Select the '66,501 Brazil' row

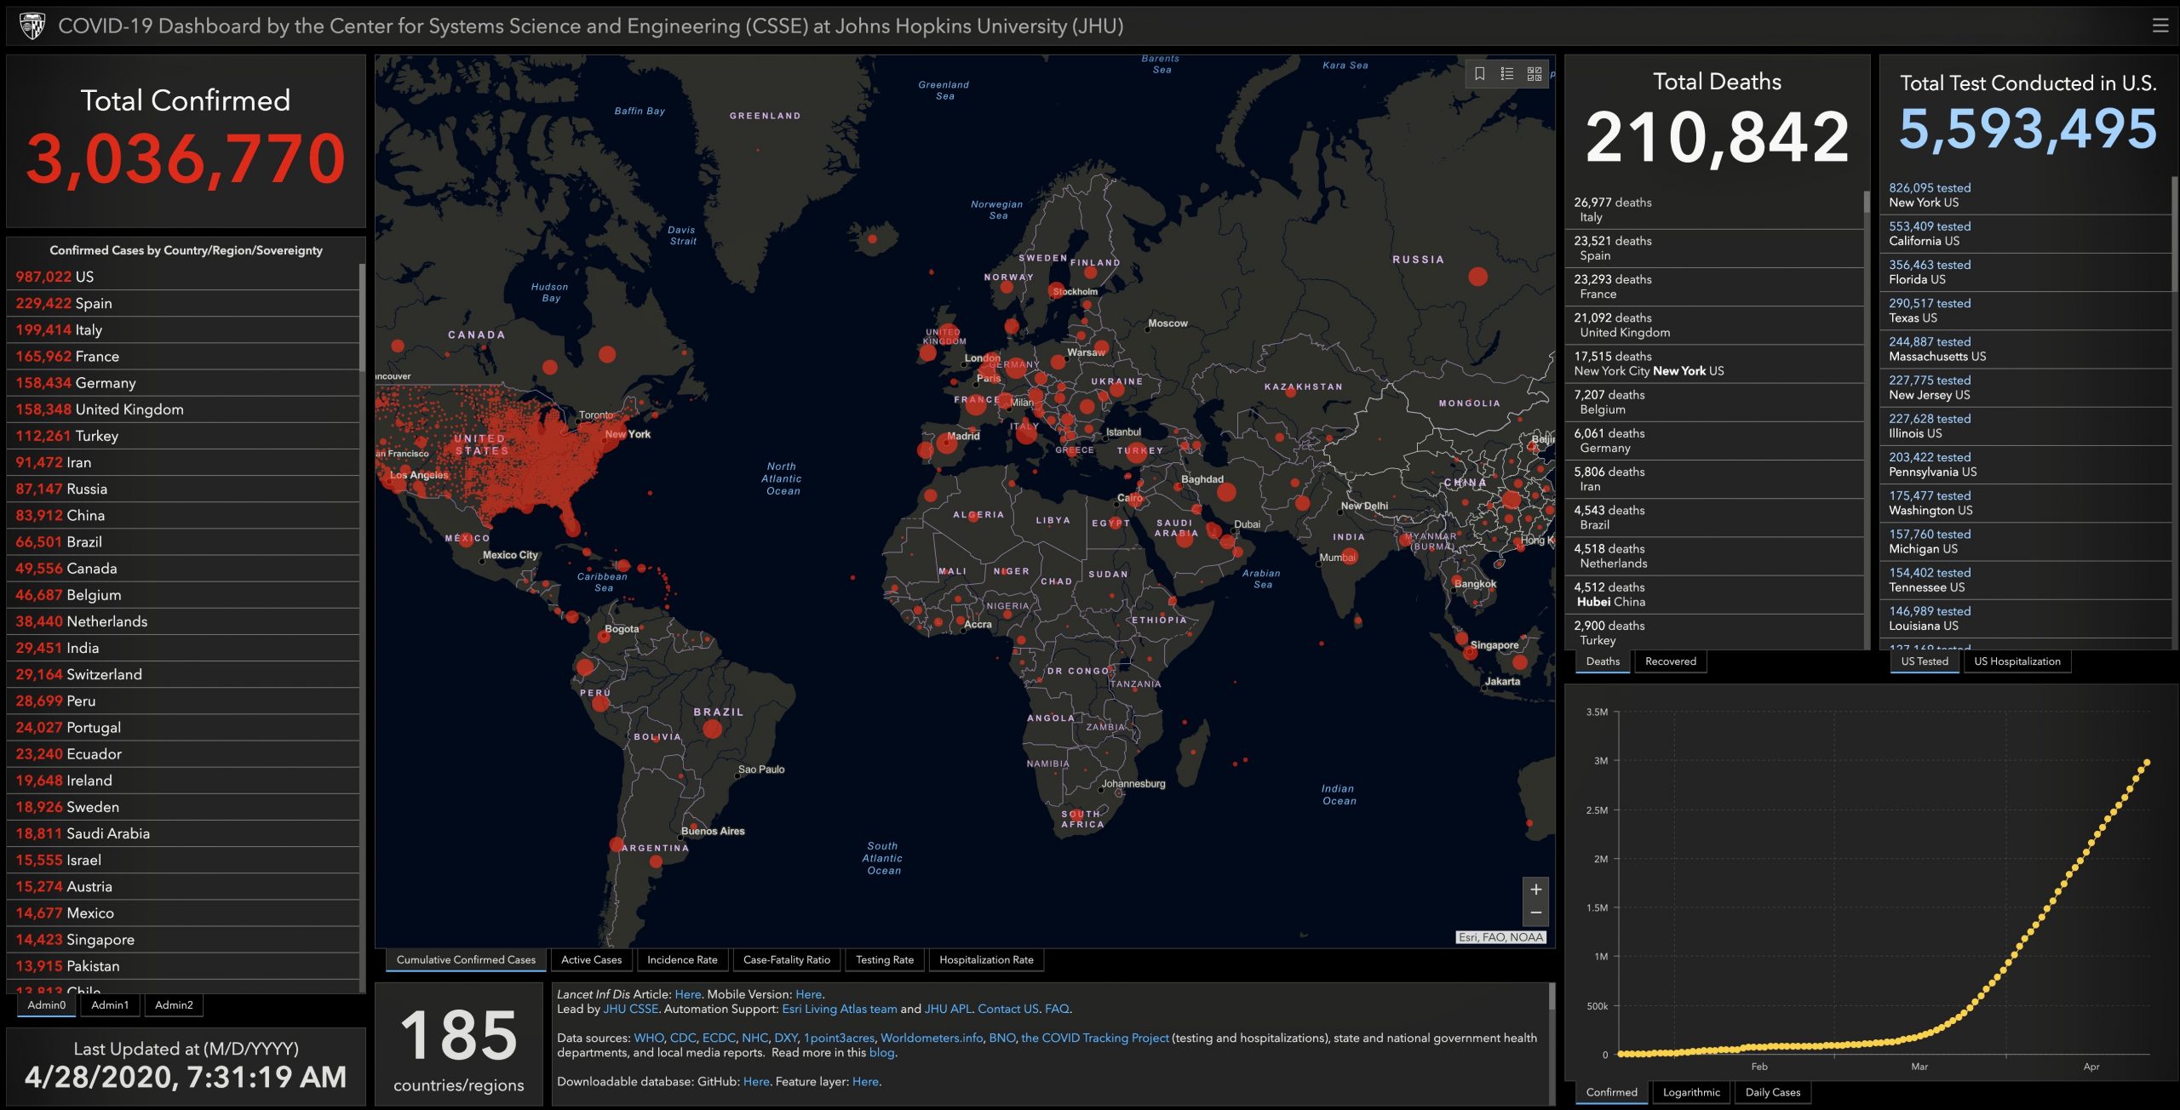(182, 542)
